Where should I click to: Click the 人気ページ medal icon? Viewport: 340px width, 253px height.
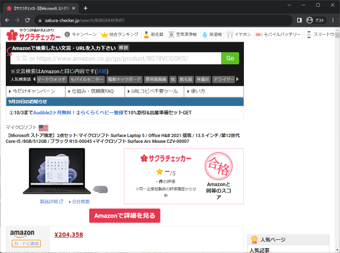coord(254,240)
